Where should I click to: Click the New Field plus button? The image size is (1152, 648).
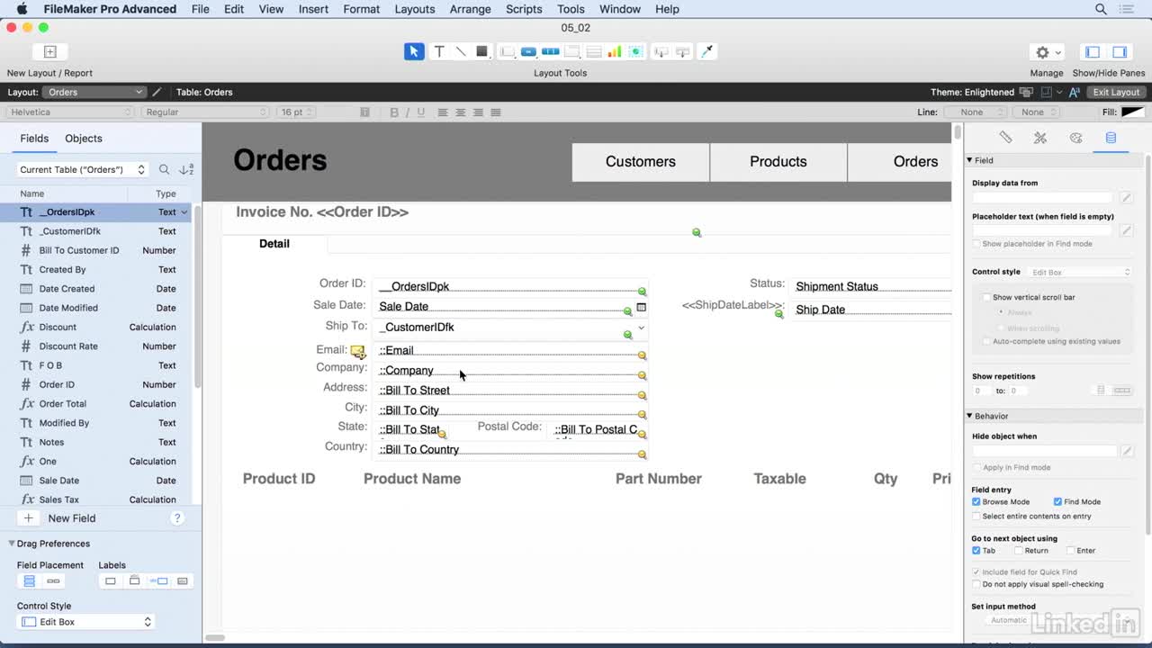point(29,518)
